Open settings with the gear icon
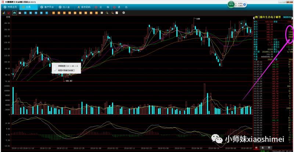Image resolution: width=294 pixels, height=152 pixels. click(123, 13)
